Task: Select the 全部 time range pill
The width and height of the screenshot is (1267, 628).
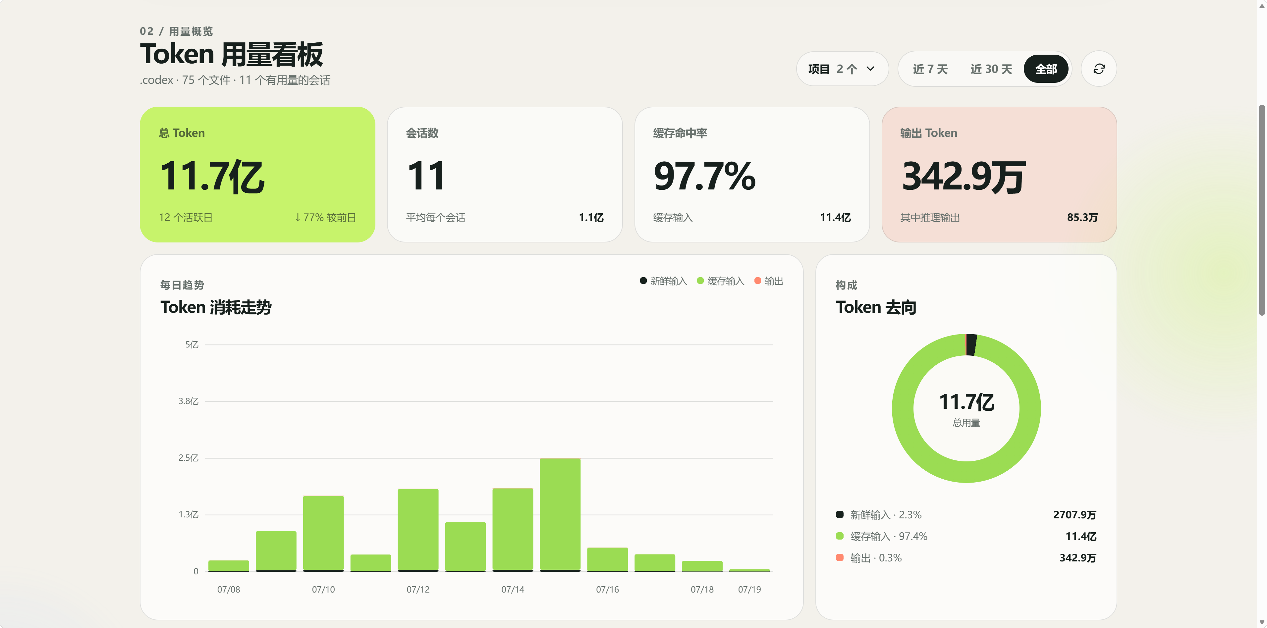Action: click(1046, 69)
